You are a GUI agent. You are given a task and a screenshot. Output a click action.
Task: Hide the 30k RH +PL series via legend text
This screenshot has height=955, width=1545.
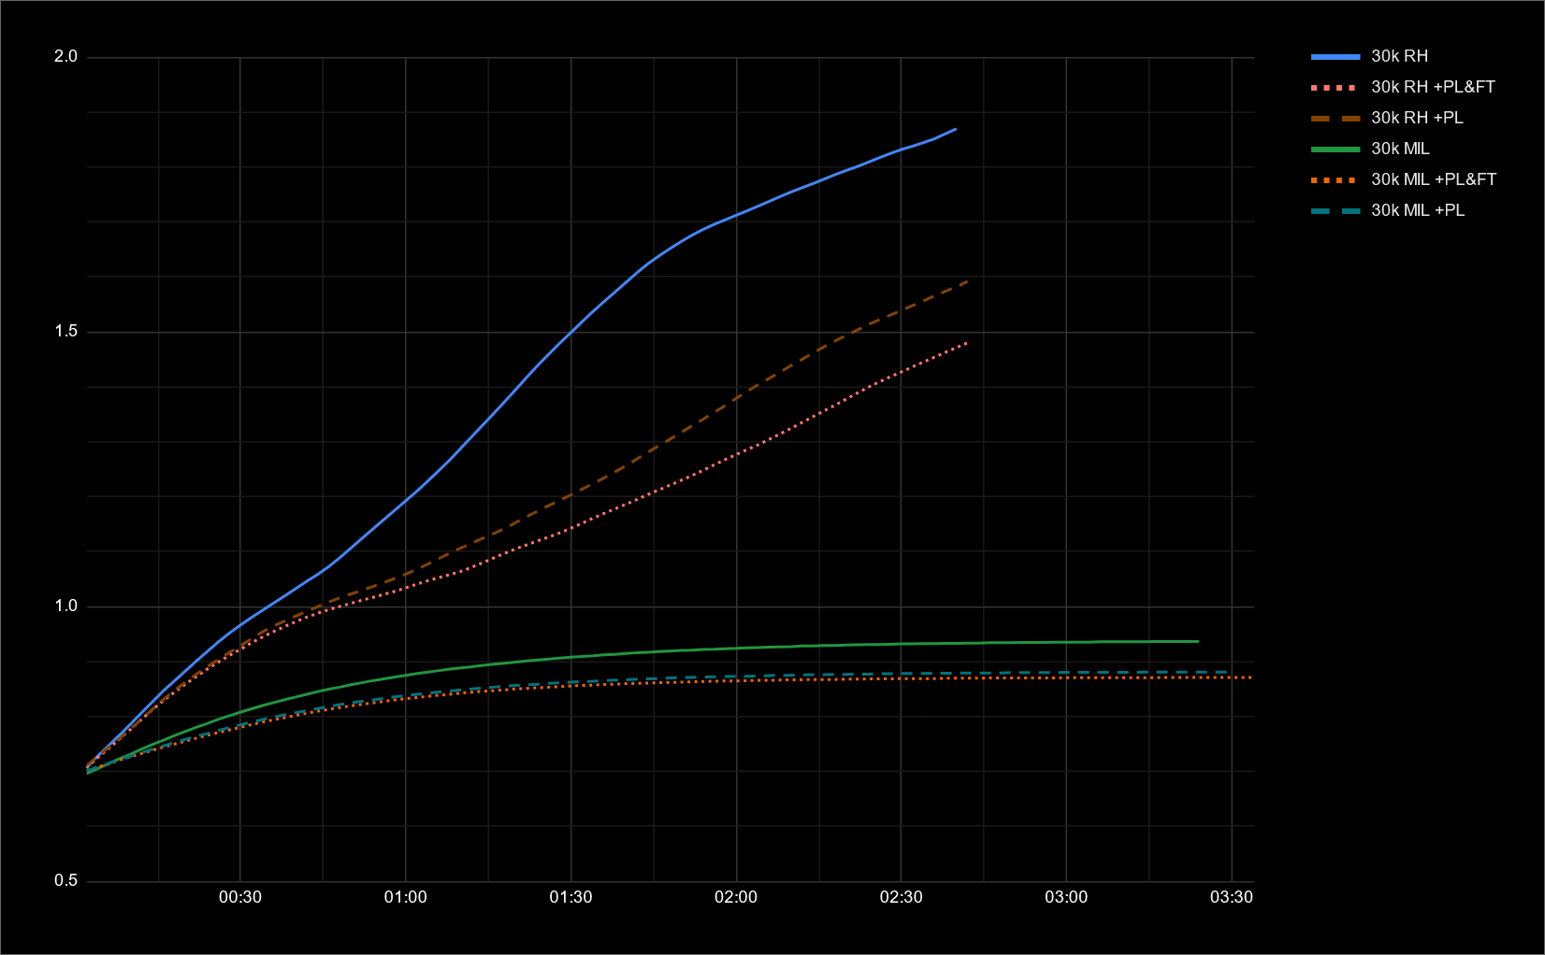[x=1417, y=119]
